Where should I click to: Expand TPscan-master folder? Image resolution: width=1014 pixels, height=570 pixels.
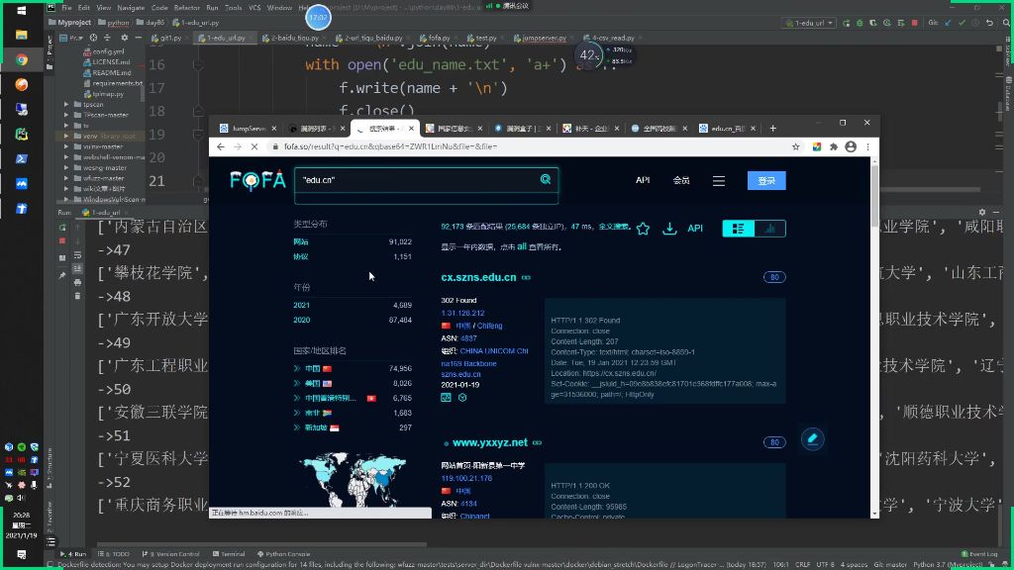click(x=66, y=115)
